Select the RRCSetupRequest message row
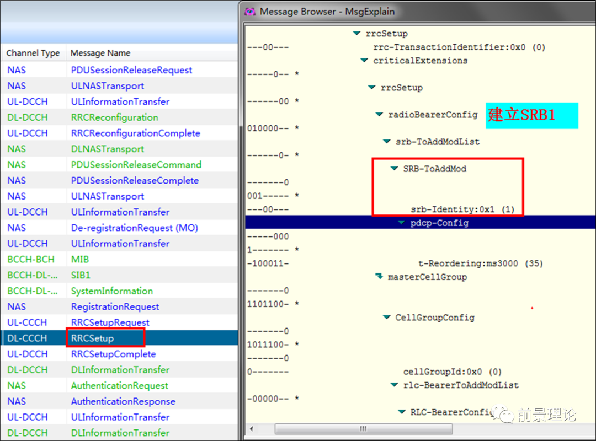Screen dimensions: 596x441 110,322
